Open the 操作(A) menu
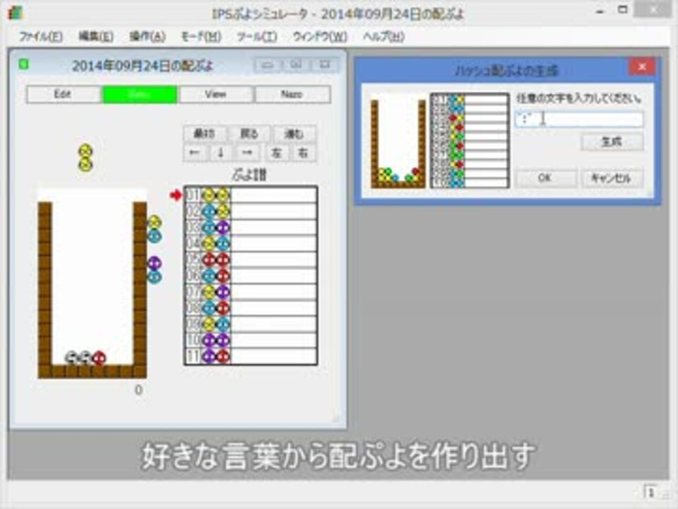678x509 pixels. tap(147, 37)
